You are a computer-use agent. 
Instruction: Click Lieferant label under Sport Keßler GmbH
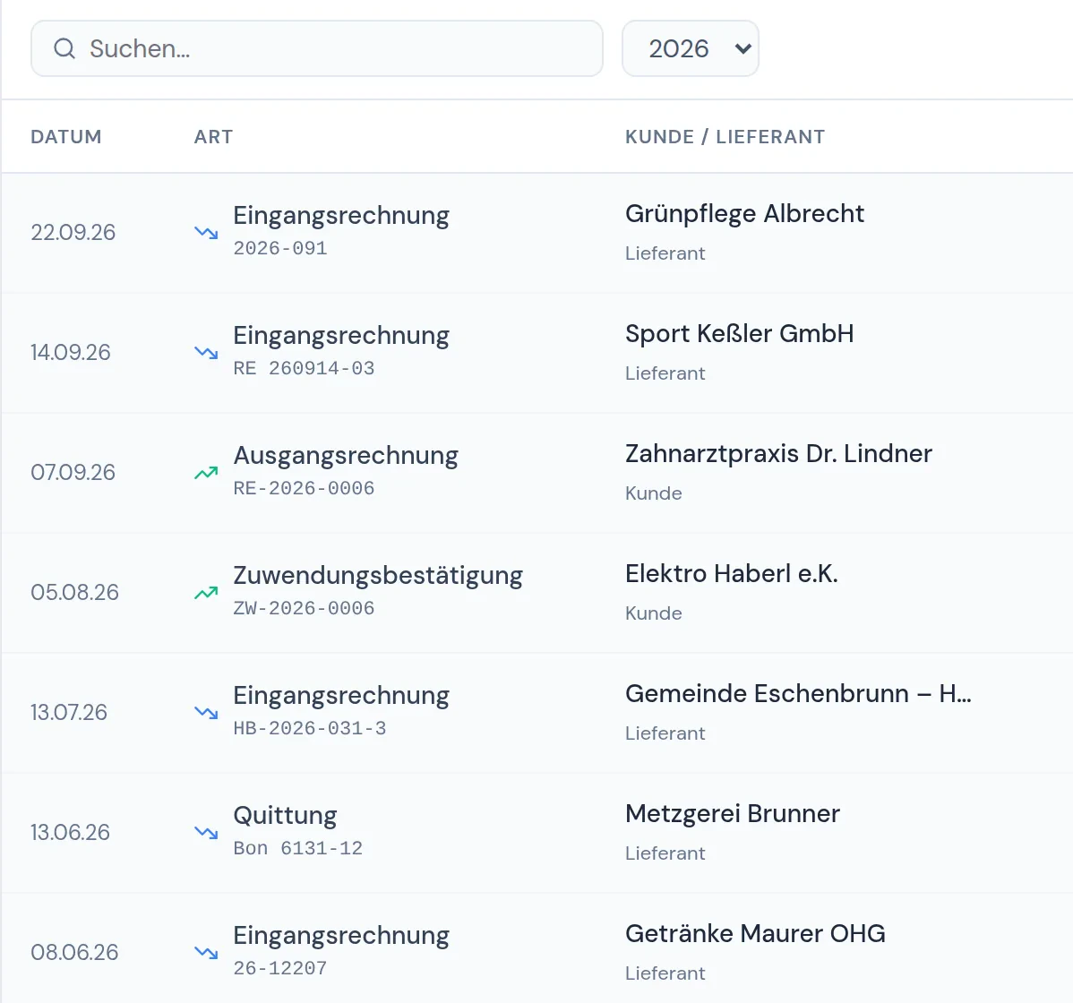[665, 373]
